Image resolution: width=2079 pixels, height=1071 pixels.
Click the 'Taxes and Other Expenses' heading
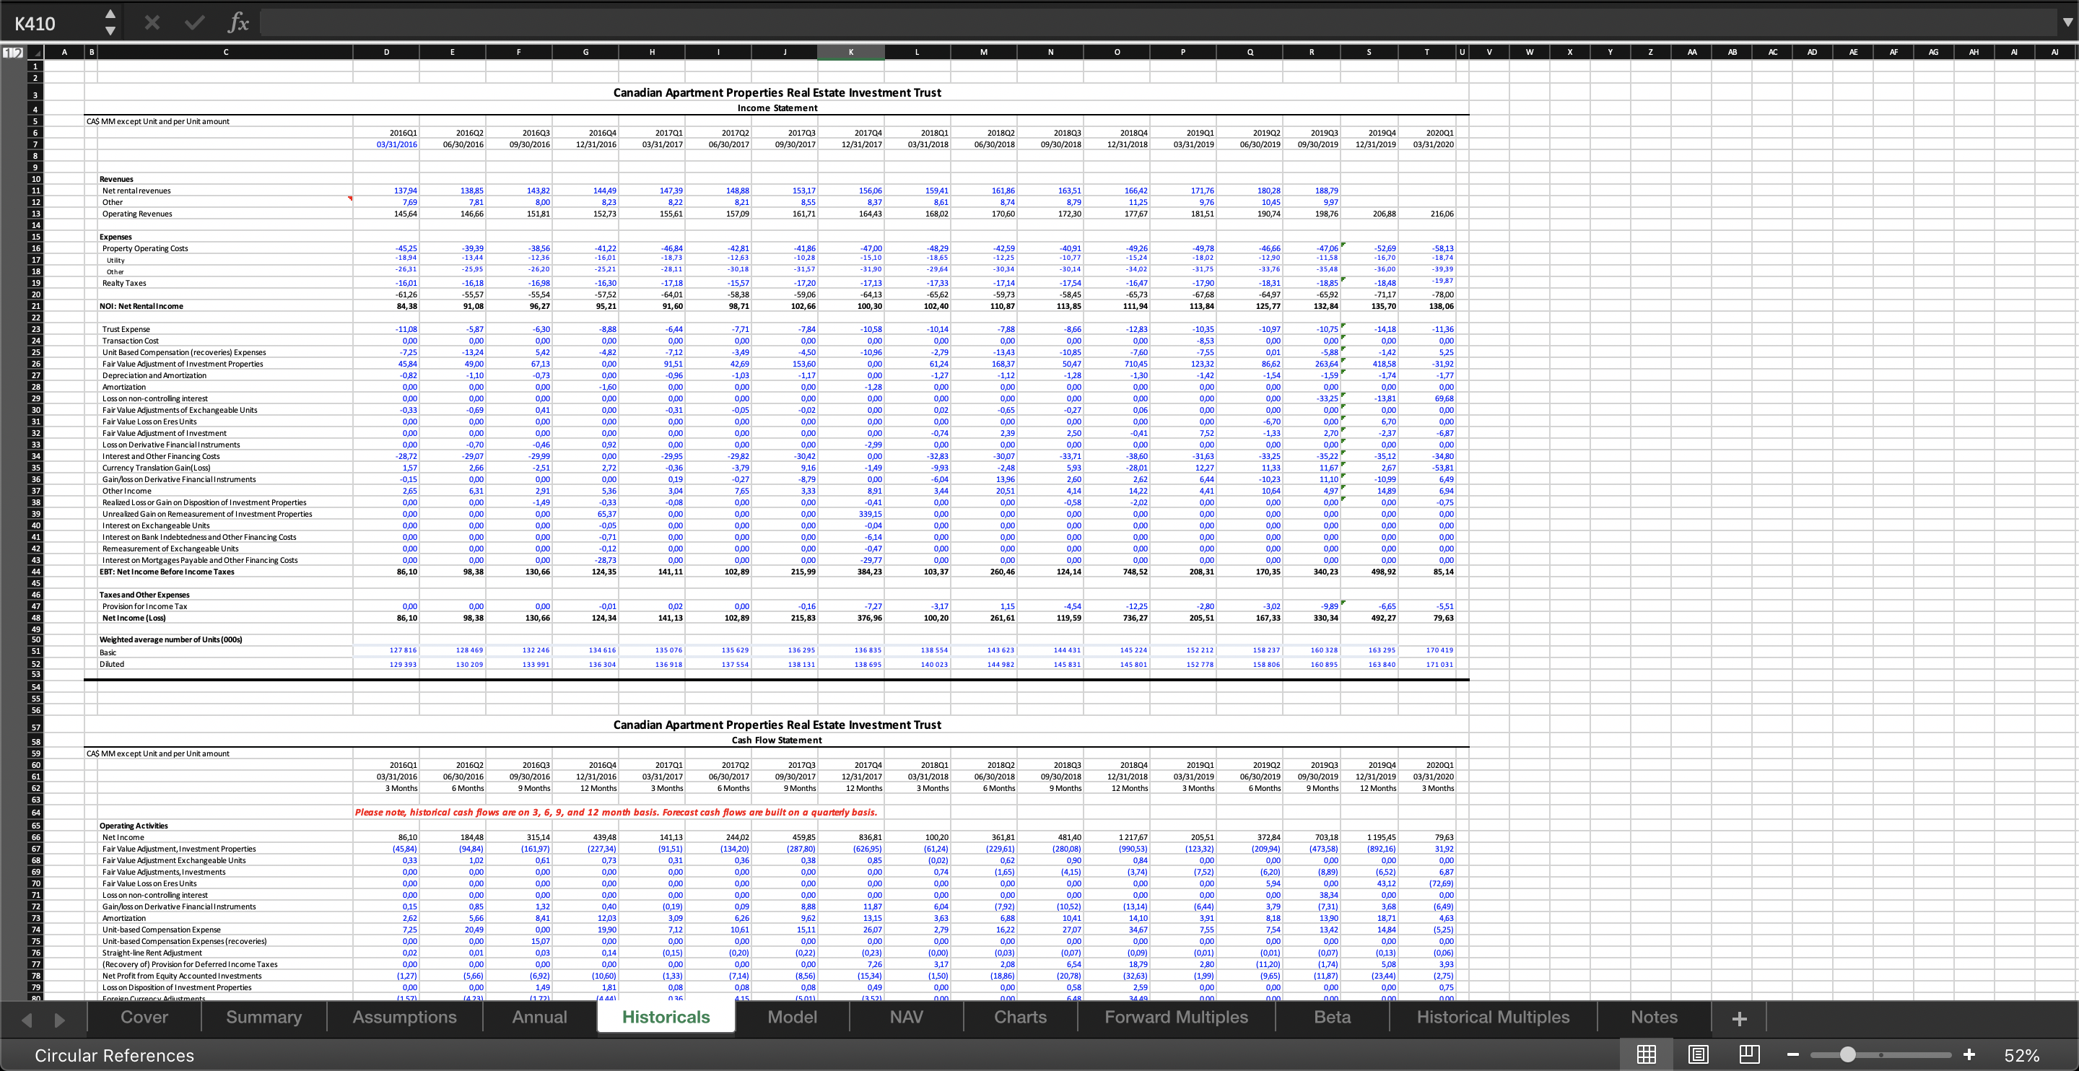(144, 595)
